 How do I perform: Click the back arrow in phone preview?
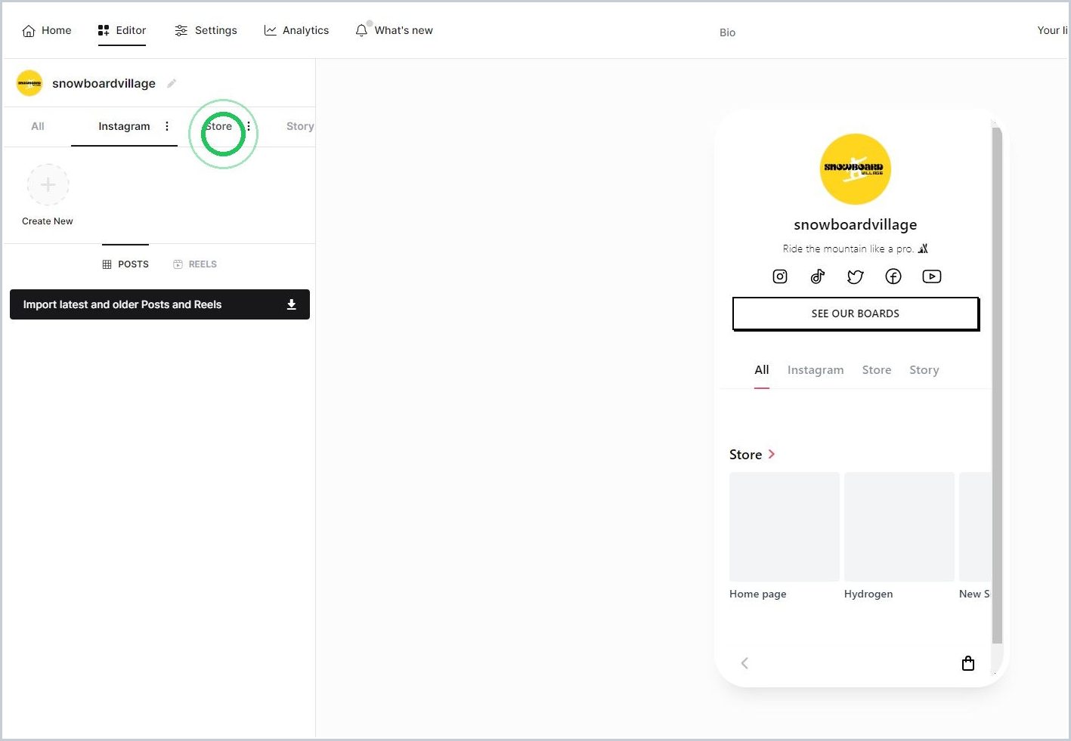click(744, 663)
